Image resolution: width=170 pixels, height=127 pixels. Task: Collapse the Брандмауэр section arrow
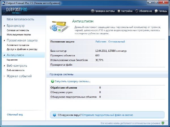[4, 26]
